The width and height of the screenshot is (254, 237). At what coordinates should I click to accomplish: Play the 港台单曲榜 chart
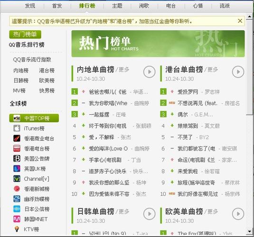pyautogui.click(x=238, y=72)
